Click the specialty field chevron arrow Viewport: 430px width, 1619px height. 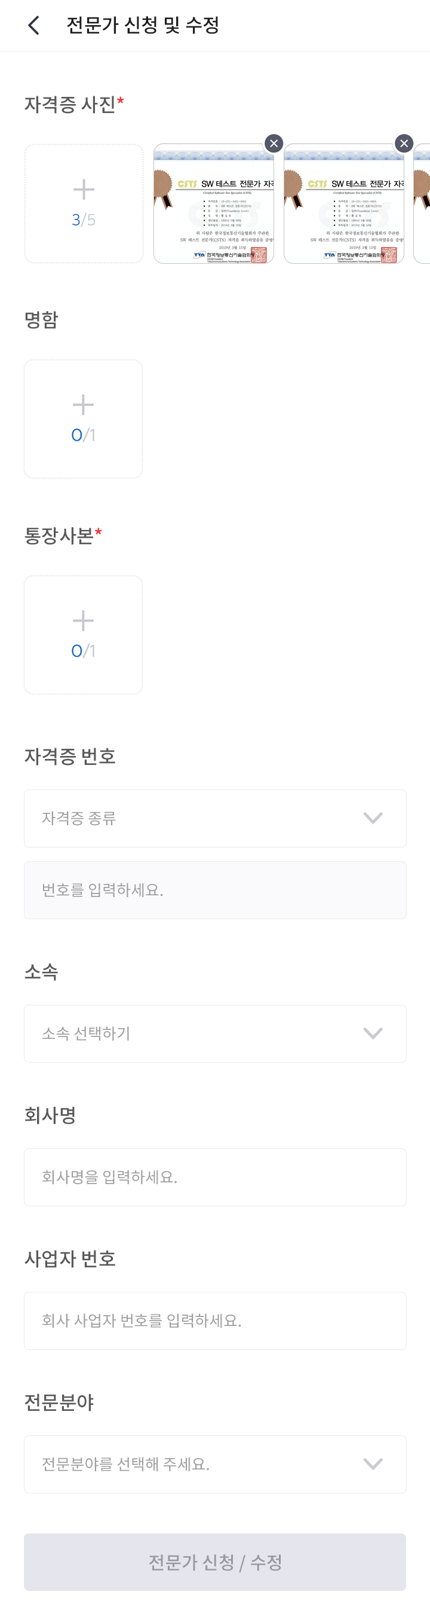point(373,1464)
